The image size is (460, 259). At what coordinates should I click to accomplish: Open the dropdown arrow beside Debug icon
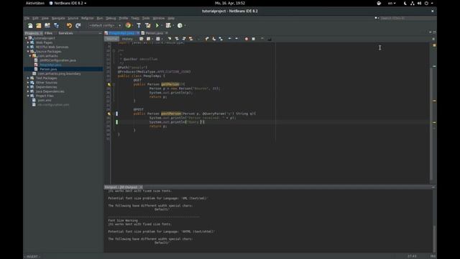(173, 26)
